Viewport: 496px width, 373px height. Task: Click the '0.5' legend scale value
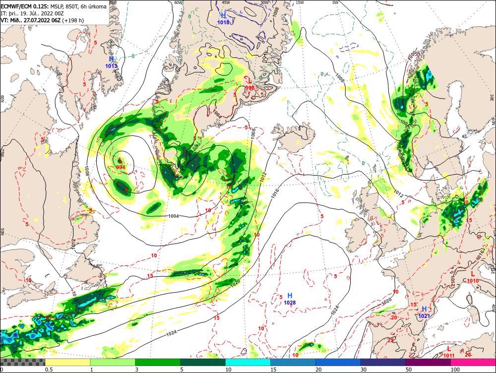[49, 370]
